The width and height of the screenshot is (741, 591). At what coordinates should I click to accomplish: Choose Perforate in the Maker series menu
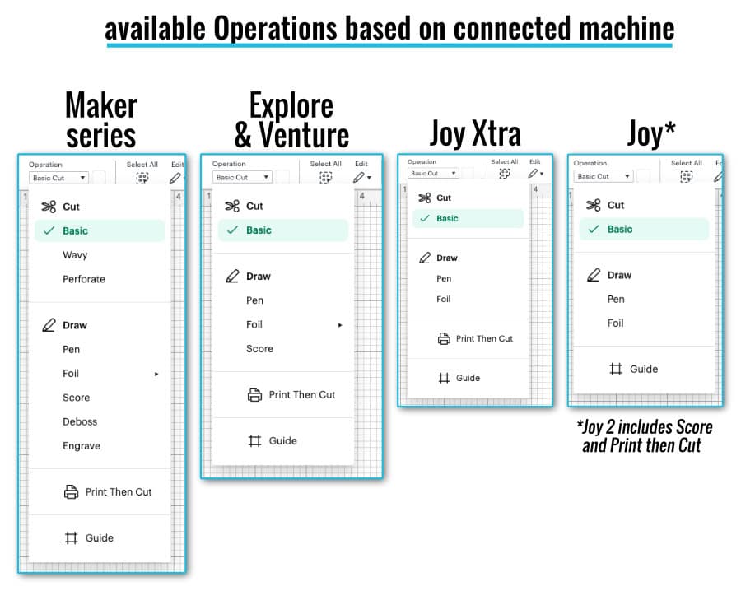click(x=84, y=279)
